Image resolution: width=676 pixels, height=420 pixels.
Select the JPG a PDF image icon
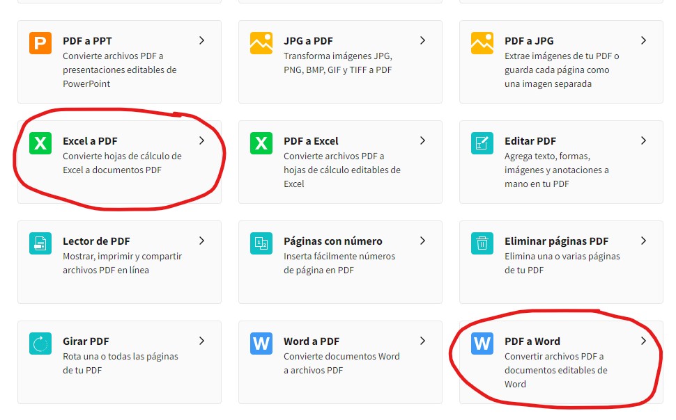pos(260,42)
